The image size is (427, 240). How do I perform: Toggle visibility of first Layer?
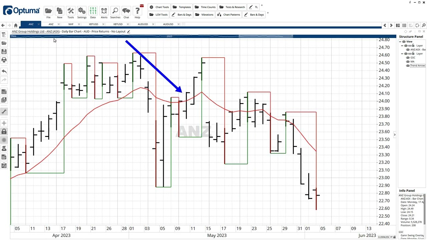406,46
